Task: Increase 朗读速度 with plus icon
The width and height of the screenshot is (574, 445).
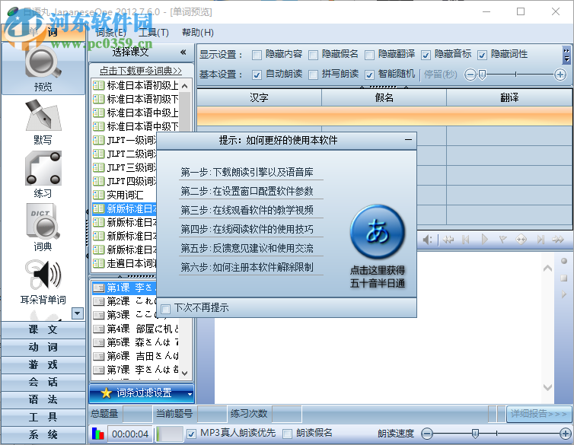Action: [x=566, y=434]
